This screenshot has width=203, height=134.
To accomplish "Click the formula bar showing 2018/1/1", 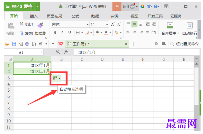I will tap(136, 52).
